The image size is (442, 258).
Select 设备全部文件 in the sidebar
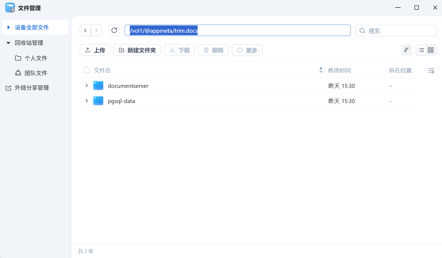pos(32,27)
